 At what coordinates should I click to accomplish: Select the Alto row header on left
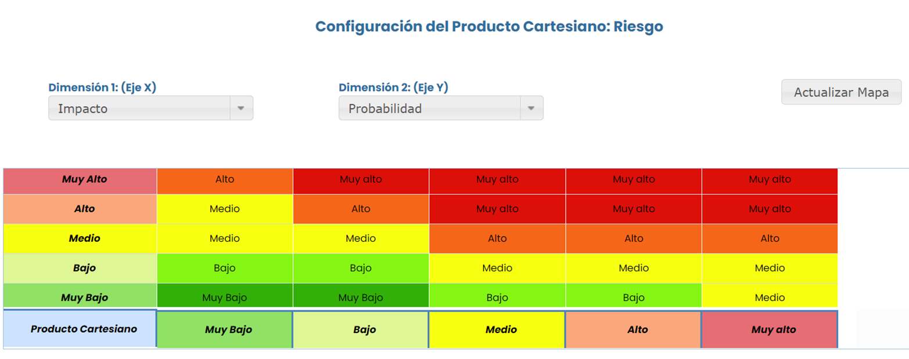80,209
